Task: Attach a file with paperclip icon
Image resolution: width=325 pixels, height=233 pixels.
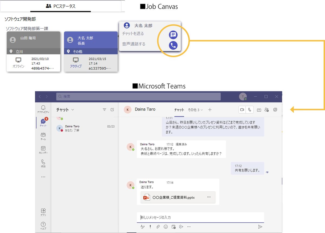Action: (158, 227)
